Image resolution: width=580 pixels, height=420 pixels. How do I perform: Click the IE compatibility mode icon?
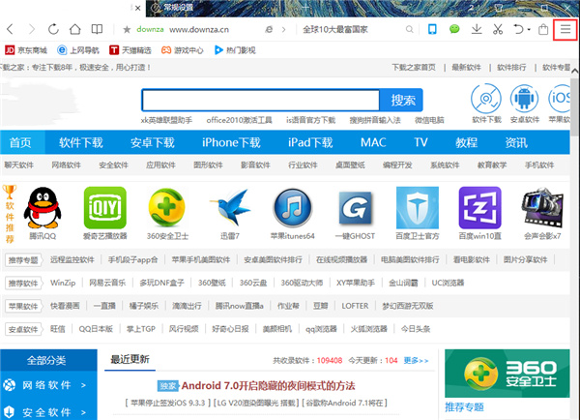[269, 29]
